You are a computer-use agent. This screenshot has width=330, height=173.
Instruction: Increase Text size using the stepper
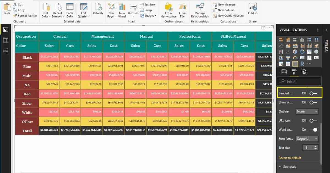click(316, 146)
